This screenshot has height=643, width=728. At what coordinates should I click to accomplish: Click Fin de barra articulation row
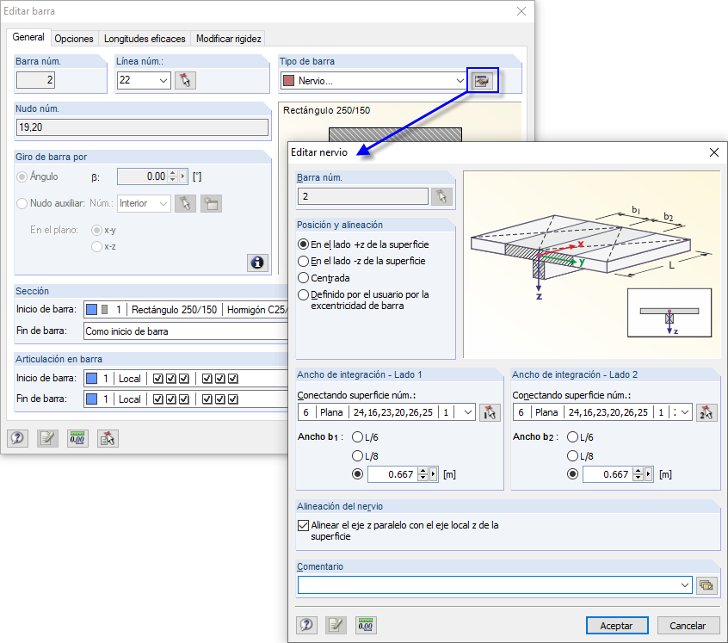click(186, 399)
